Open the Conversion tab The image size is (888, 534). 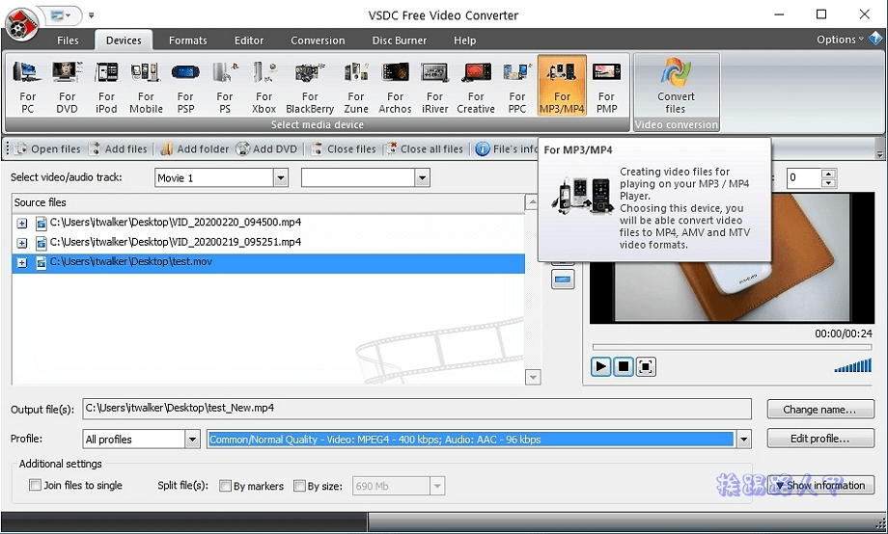(x=318, y=40)
